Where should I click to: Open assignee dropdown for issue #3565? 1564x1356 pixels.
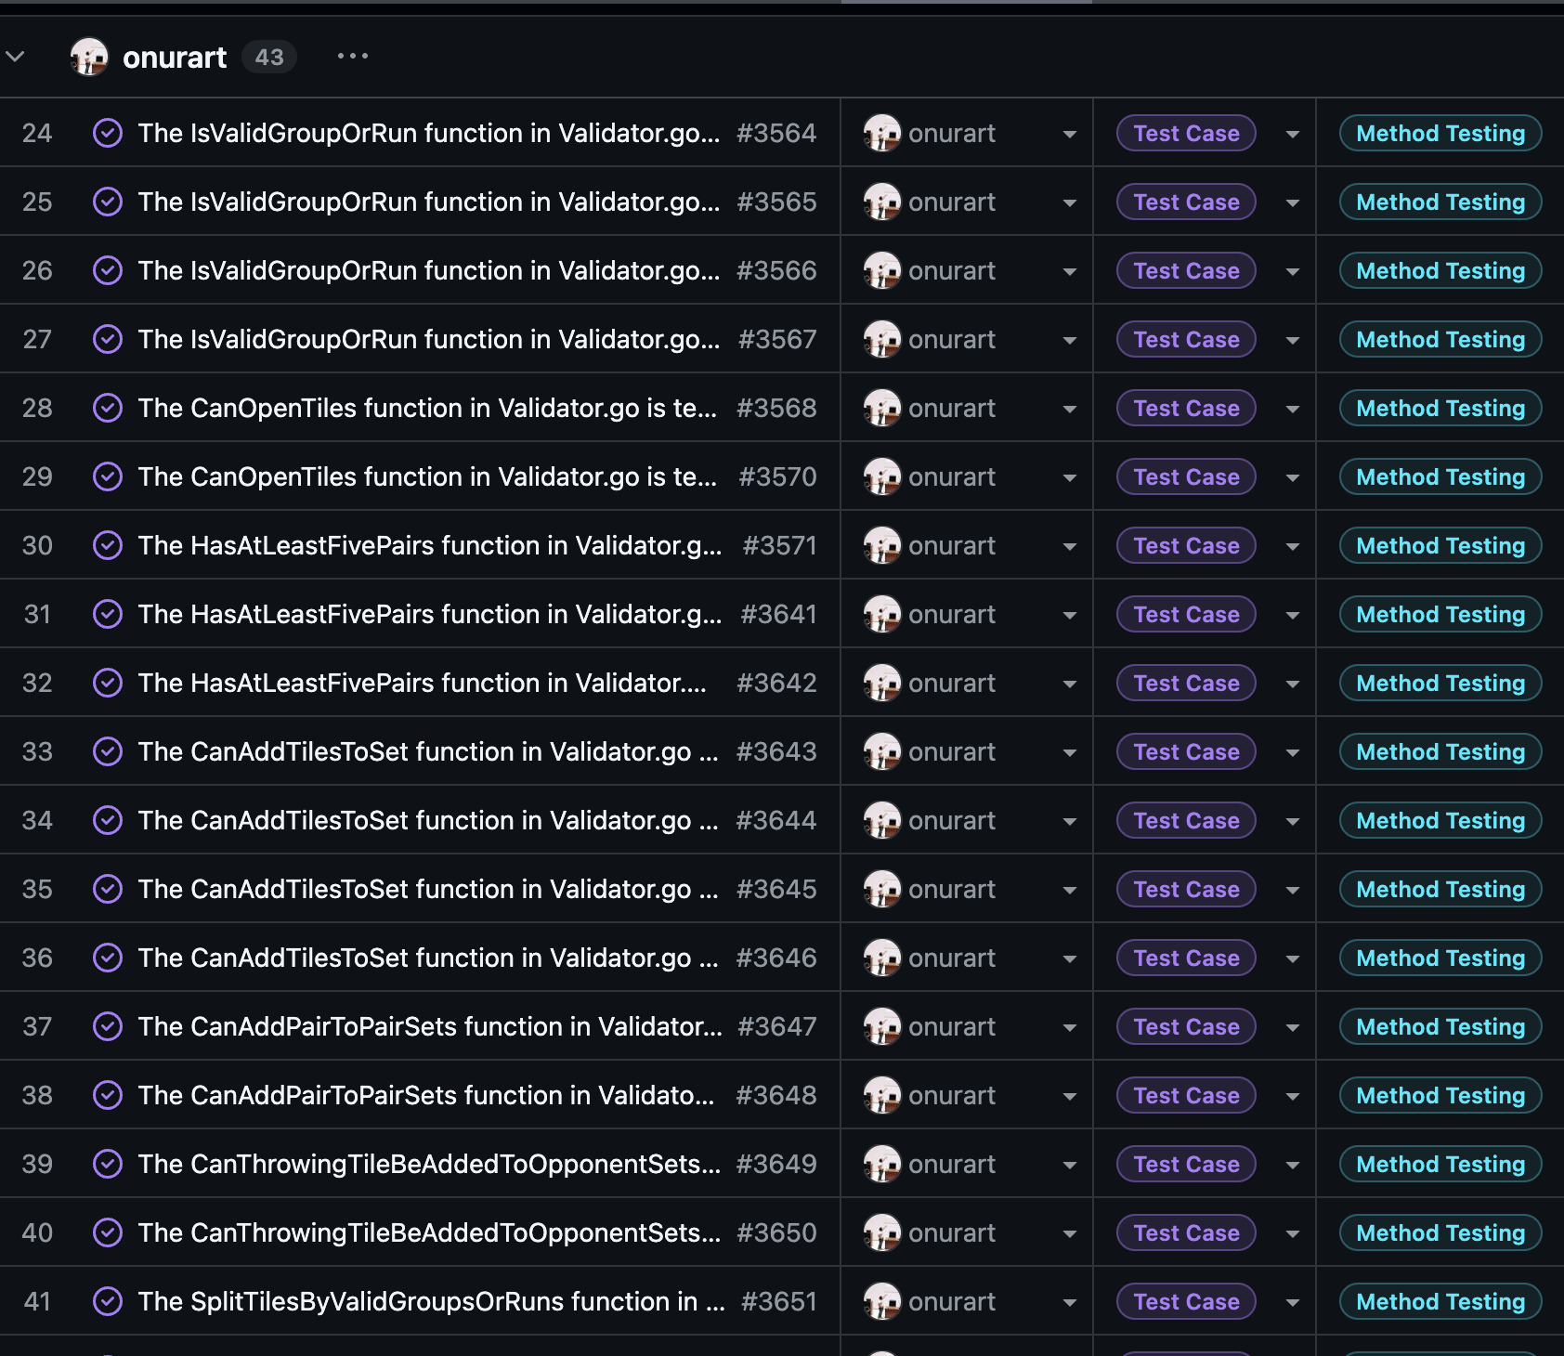point(1070,203)
